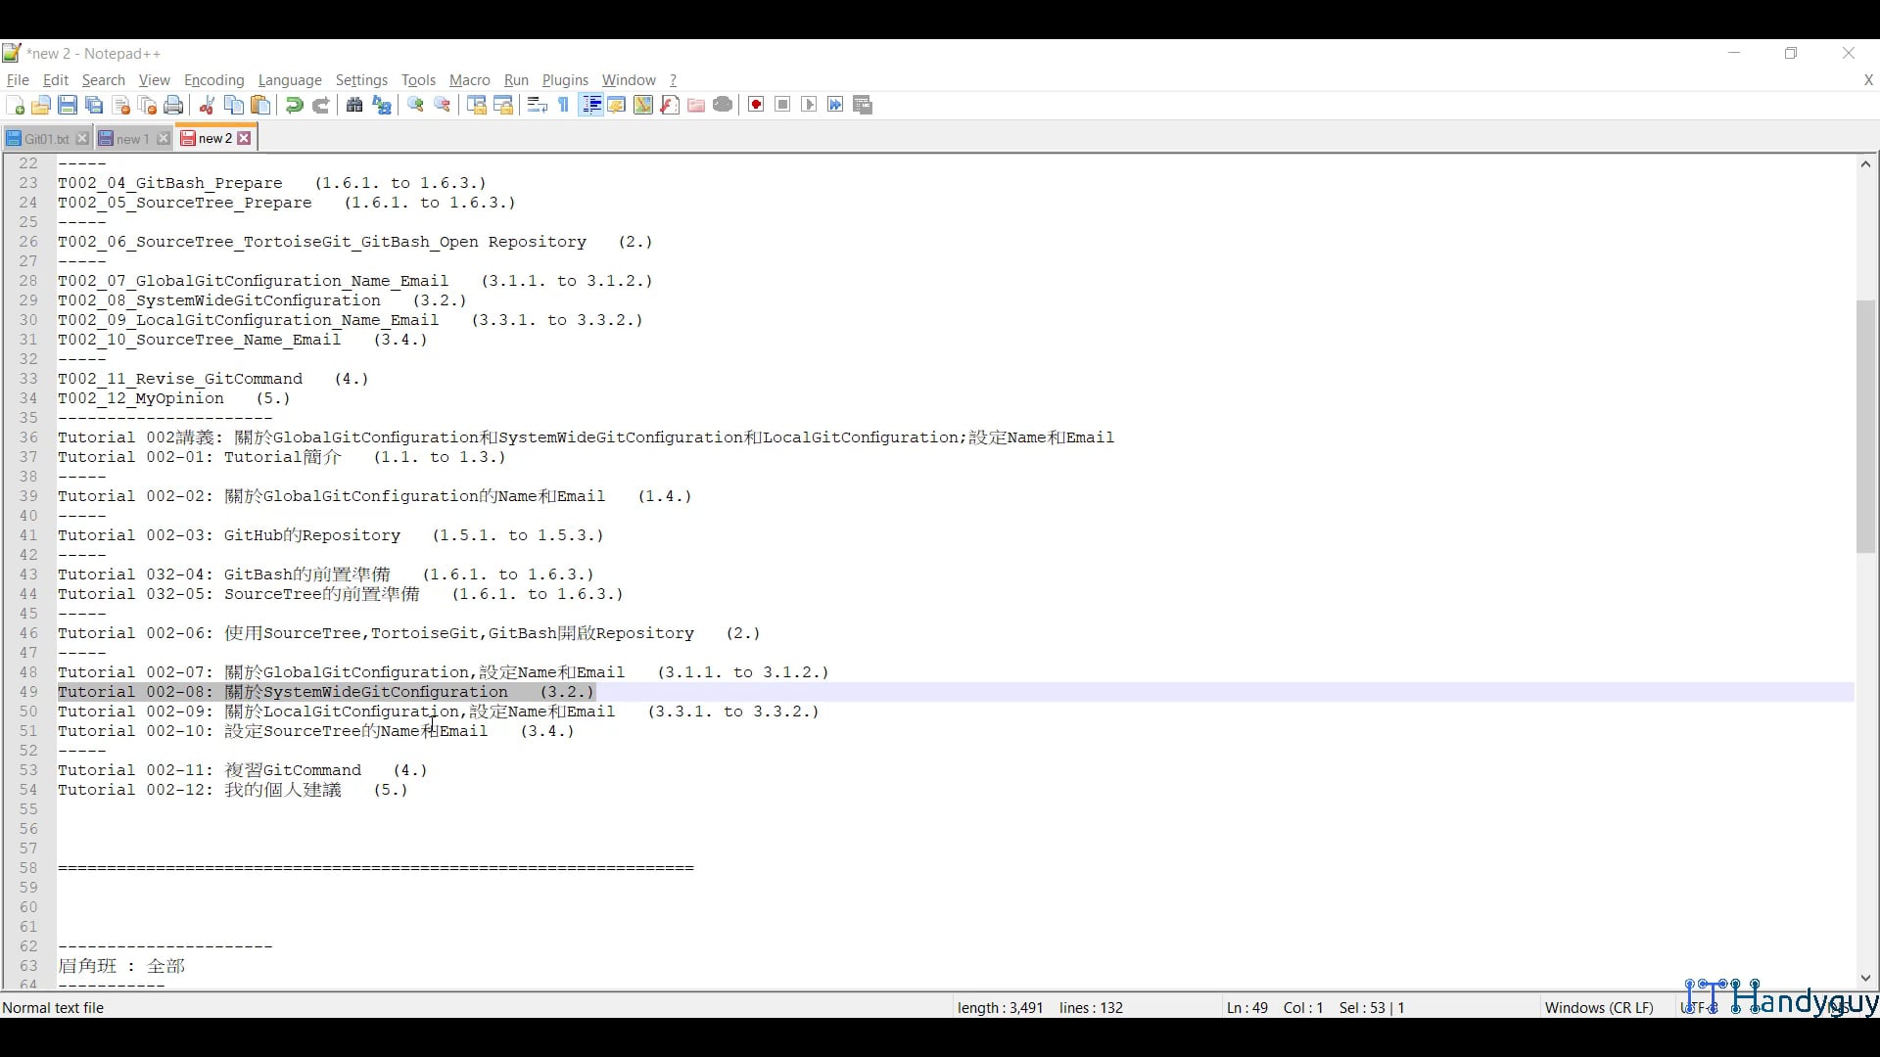This screenshot has height=1057, width=1880.
Task: Disable the active Show Indent Guide toggle
Action: (590, 105)
